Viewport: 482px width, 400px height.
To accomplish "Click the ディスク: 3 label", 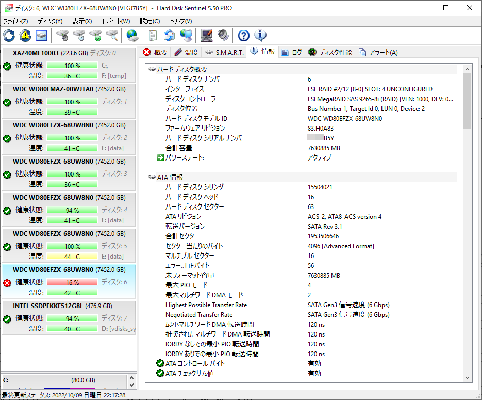I will click(x=114, y=173).
